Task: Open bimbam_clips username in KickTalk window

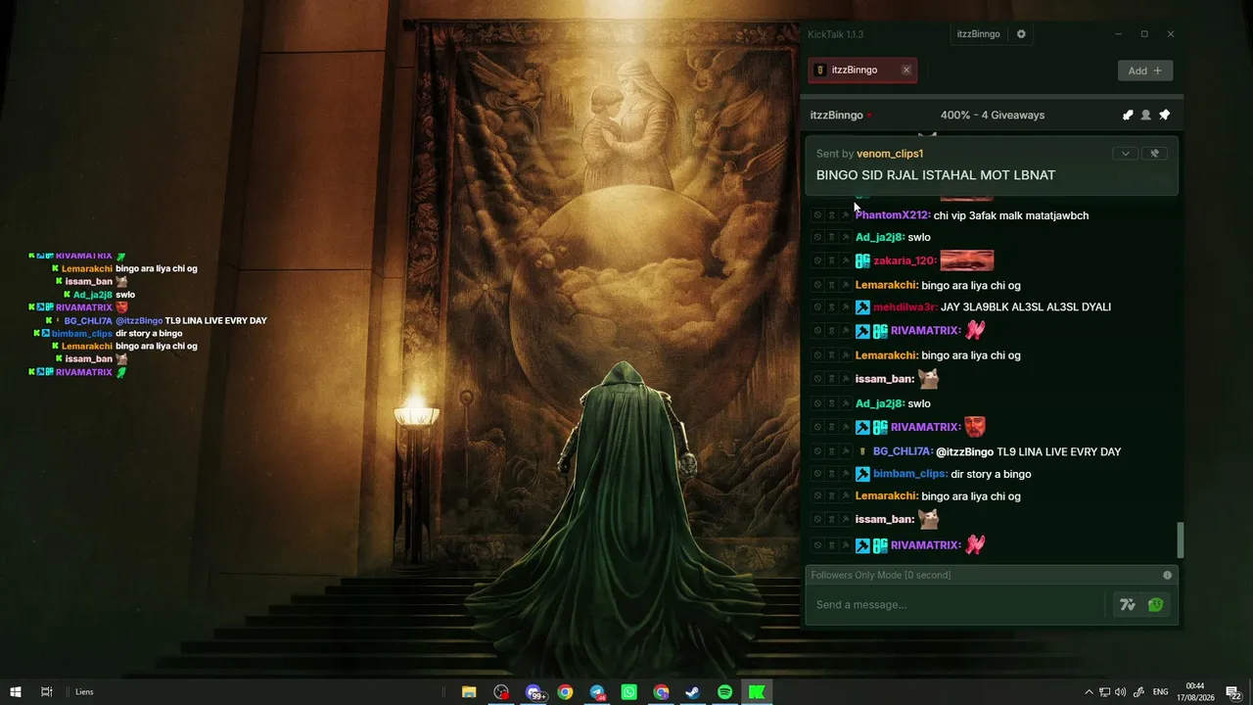Action: pos(910,474)
